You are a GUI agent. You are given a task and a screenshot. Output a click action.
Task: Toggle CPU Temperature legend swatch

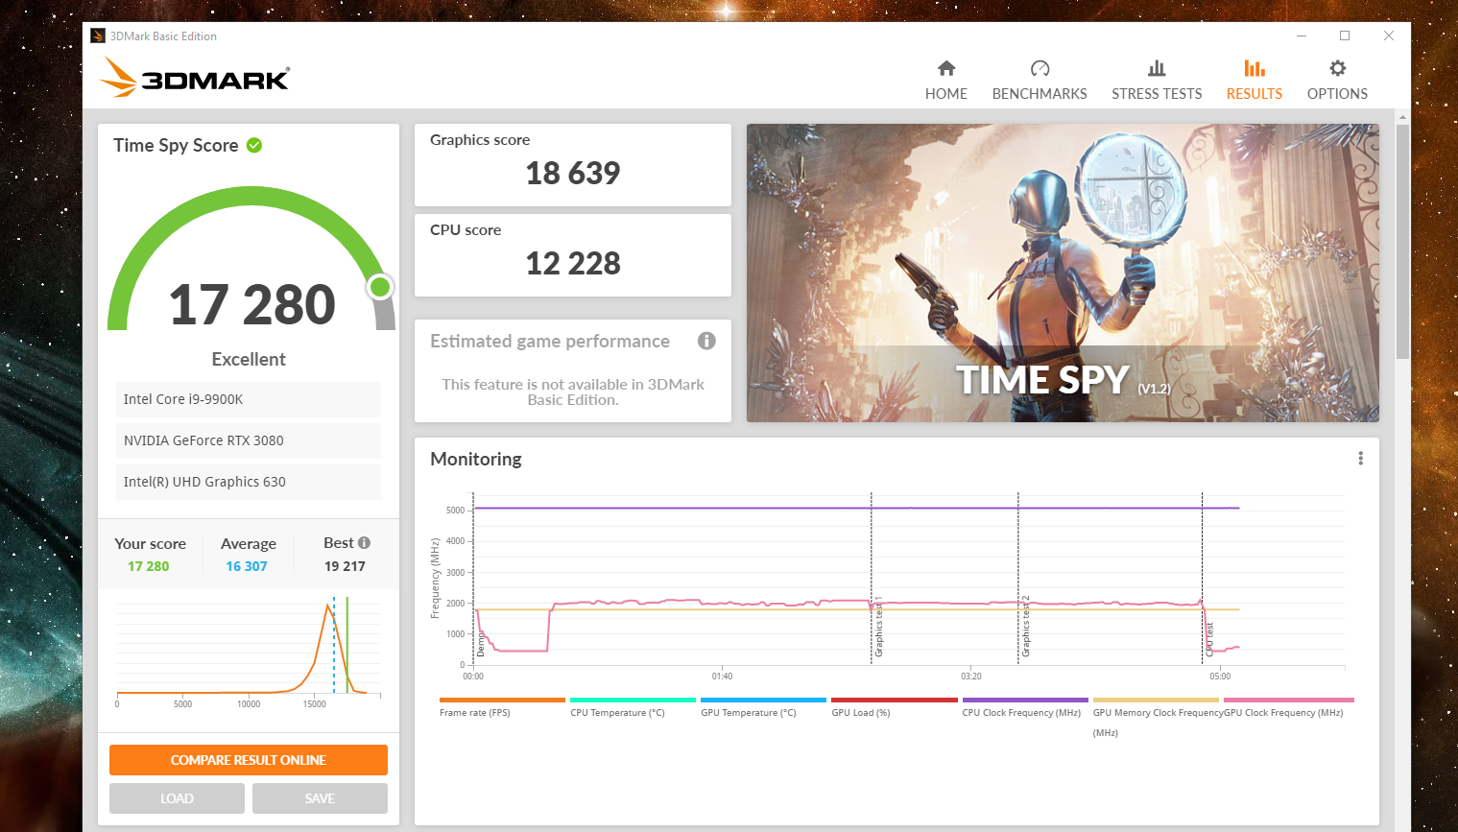pyautogui.click(x=633, y=701)
